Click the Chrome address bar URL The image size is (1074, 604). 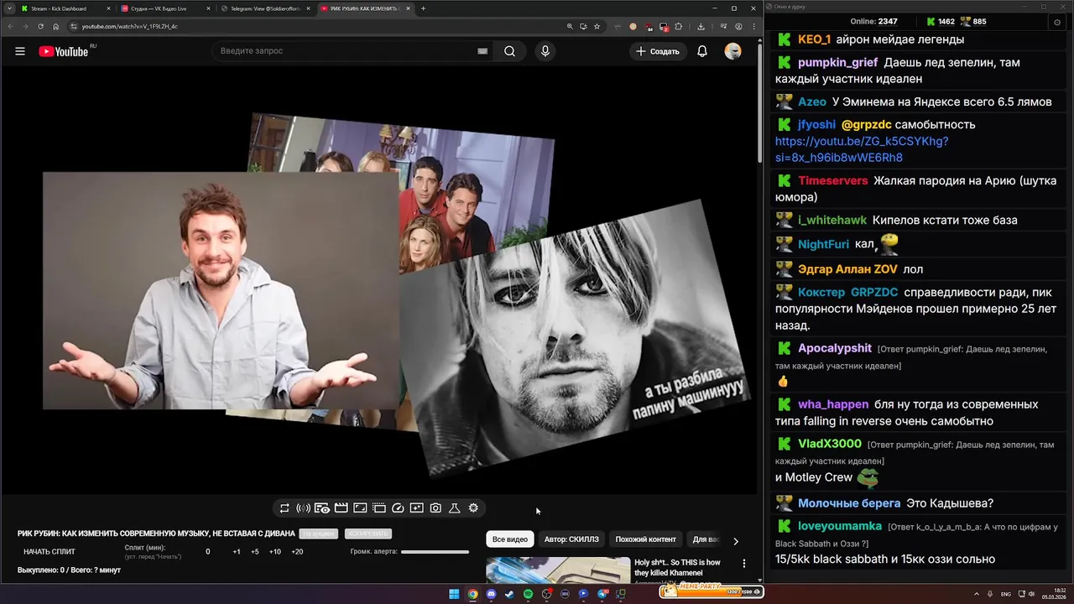click(129, 26)
